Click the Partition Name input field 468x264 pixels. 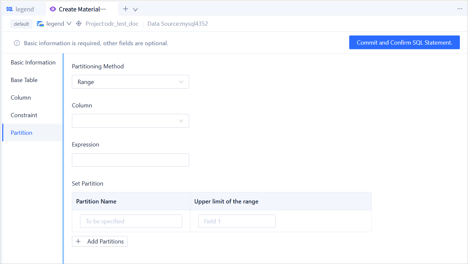[131, 221]
